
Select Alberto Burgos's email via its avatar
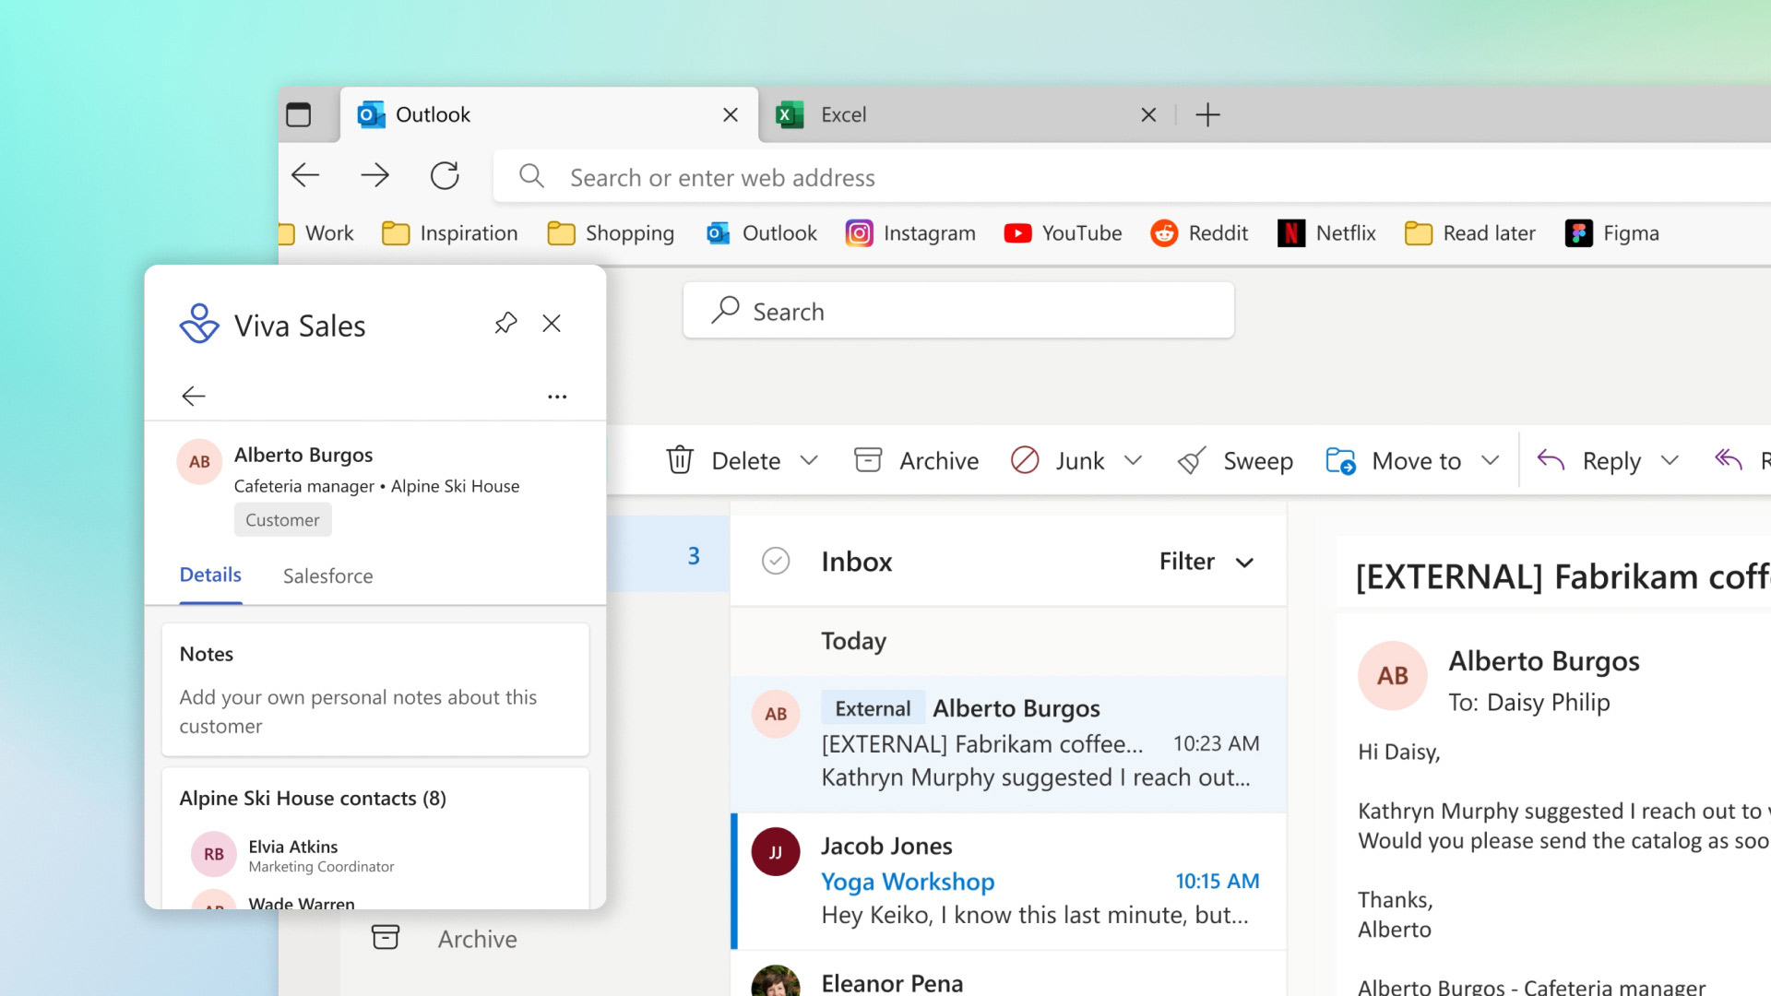(x=776, y=713)
